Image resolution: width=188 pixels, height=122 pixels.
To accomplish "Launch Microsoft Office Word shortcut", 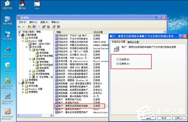I will click(8, 99).
